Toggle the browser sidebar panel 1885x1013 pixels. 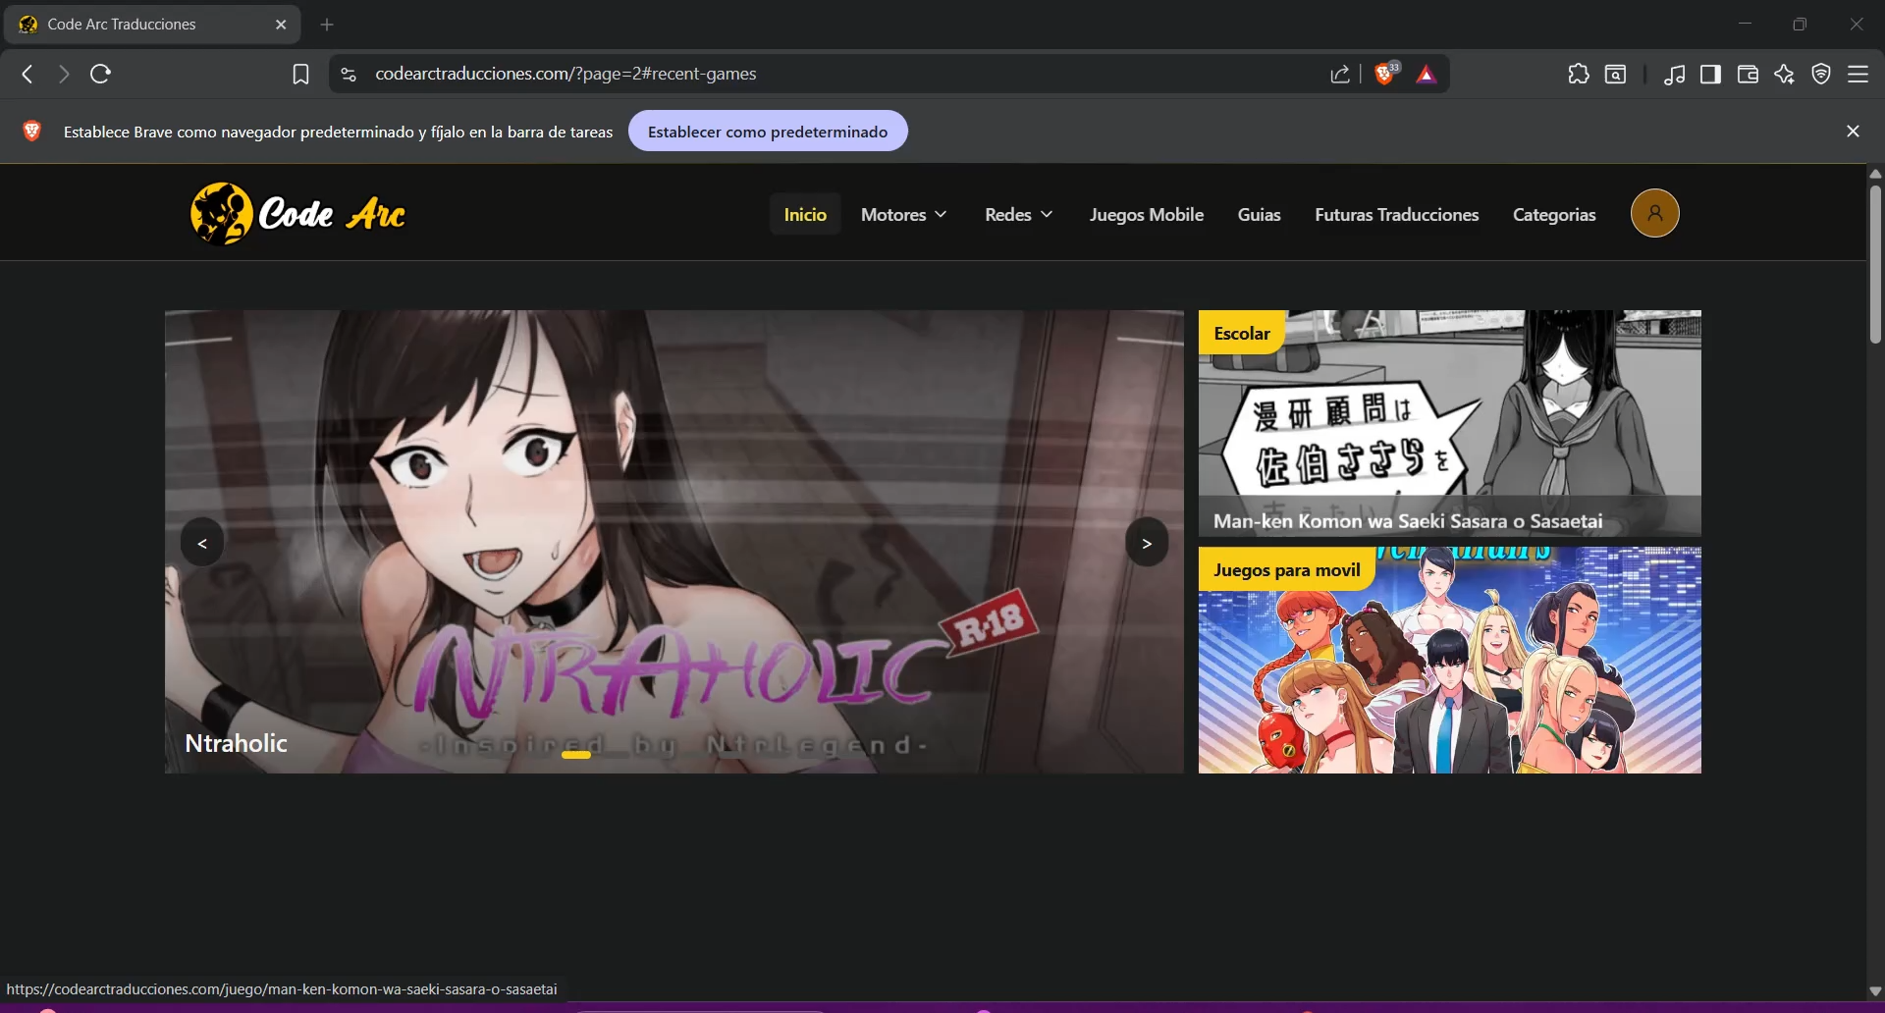(1710, 75)
